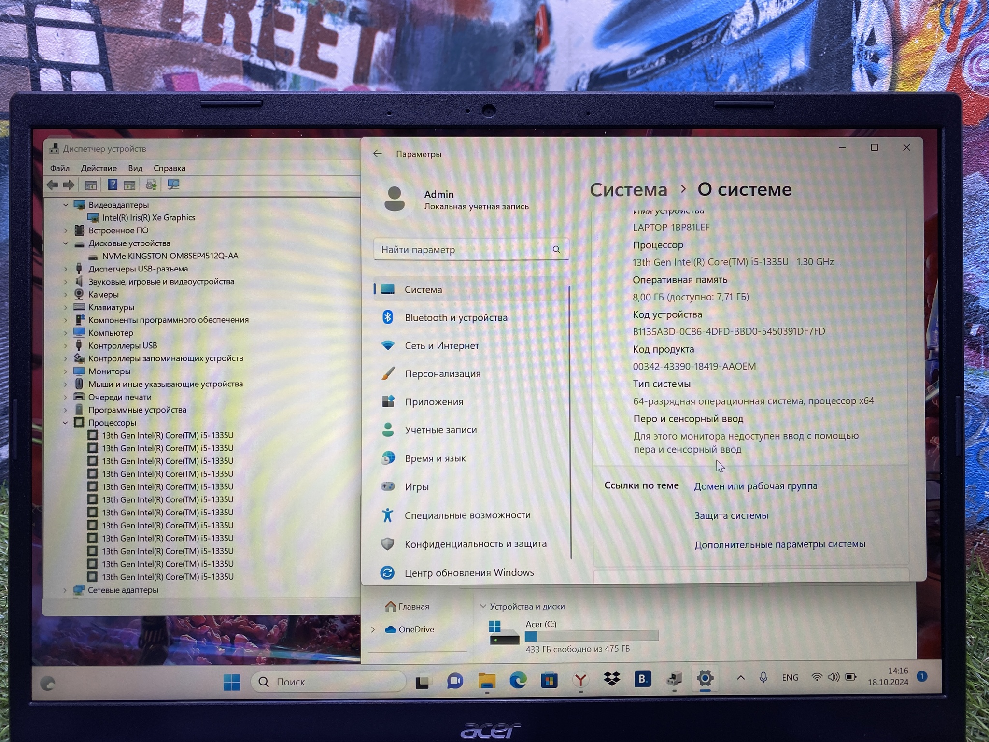
Task: Open the Справка menu
Action: pos(169,168)
